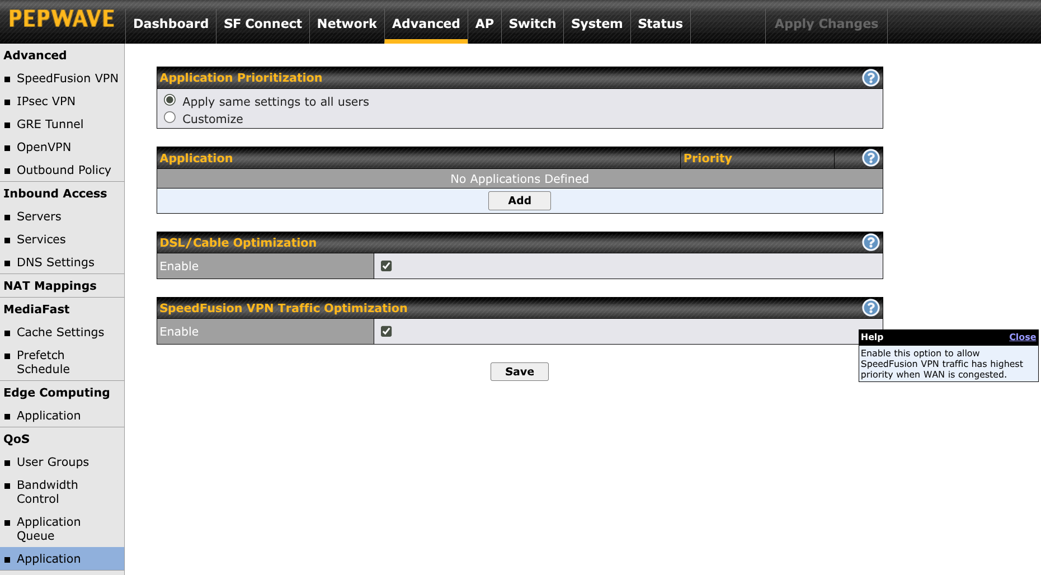
Task: Click the Apply Changes button
Action: (826, 23)
